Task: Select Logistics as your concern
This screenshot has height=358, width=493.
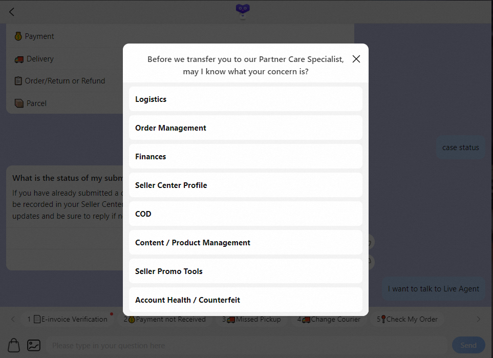Action: click(x=245, y=99)
